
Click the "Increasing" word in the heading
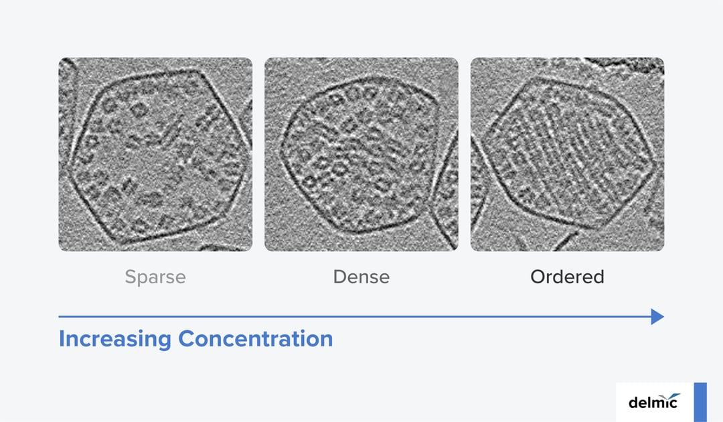tap(115, 339)
